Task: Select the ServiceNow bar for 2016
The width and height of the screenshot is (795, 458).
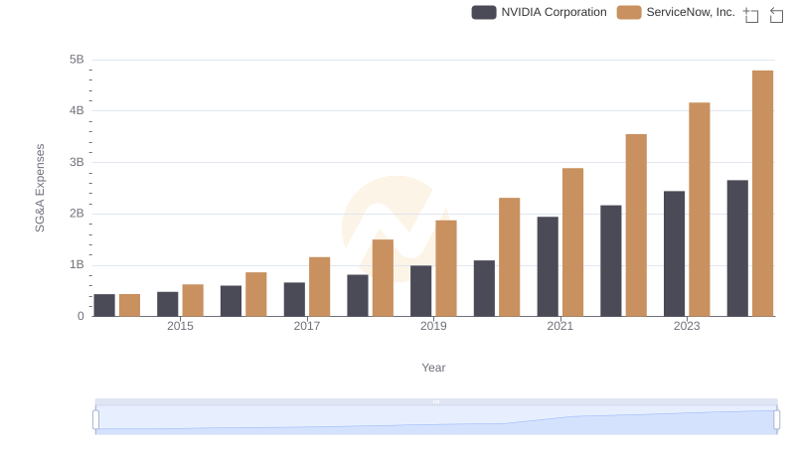Action: [256, 294]
